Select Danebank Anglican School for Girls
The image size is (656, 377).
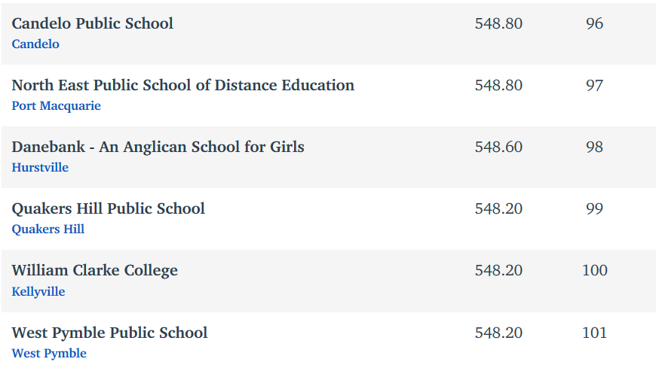pyautogui.click(x=158, y=147)
